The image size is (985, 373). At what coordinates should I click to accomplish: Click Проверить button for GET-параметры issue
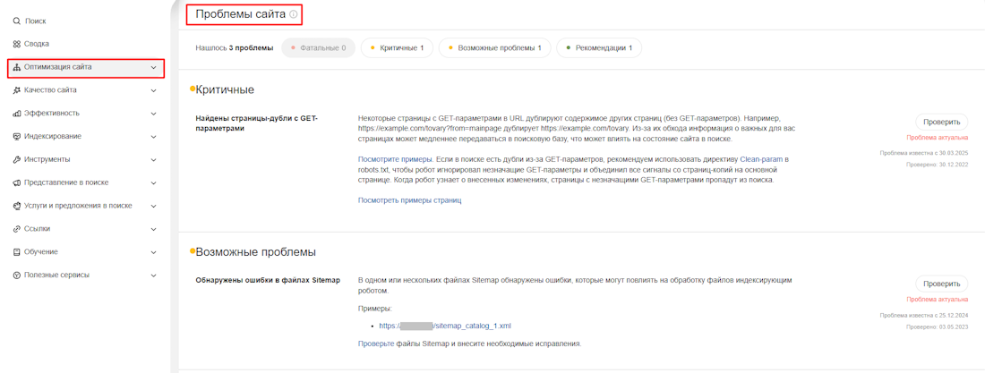pos(941,122)
